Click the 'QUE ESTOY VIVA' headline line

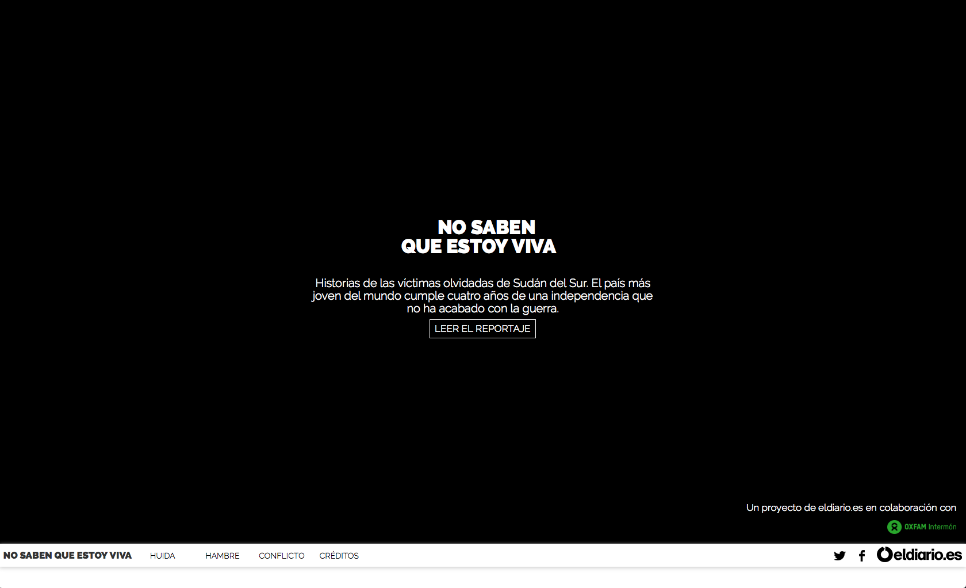[478, 246]
